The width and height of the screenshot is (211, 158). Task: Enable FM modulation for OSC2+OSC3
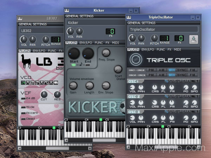tap(192, 75)
